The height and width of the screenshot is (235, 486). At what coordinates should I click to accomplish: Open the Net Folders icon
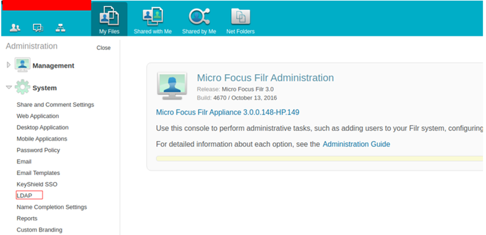240,16
